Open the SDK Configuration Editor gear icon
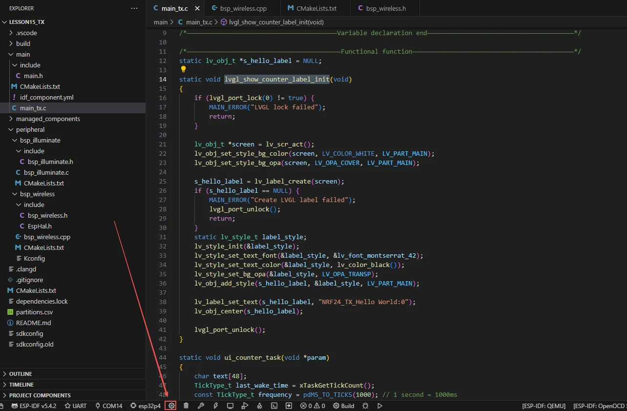Image resolution: width=627 pixels, height=411 pixels. point(171,406)
